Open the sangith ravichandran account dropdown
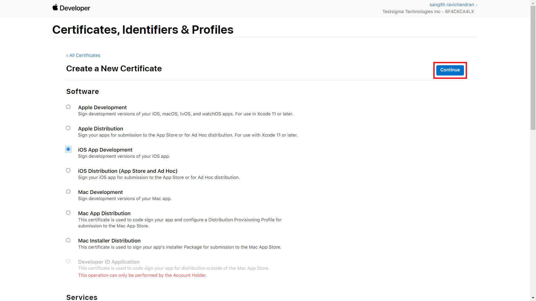The image size is (536, 301). (452, 4)
